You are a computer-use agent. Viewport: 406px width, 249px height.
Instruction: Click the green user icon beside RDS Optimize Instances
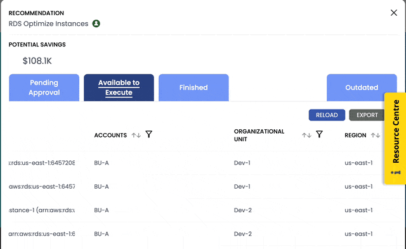tap(96, 23)
